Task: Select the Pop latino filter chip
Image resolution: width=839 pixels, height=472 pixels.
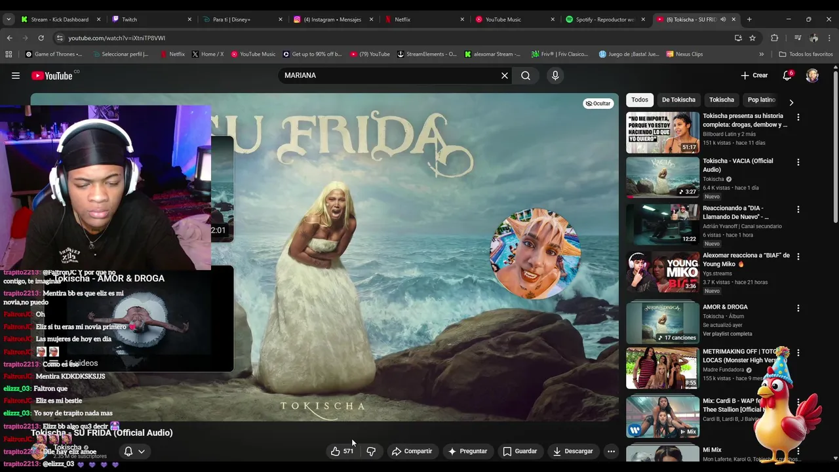Action: [762, 100]
